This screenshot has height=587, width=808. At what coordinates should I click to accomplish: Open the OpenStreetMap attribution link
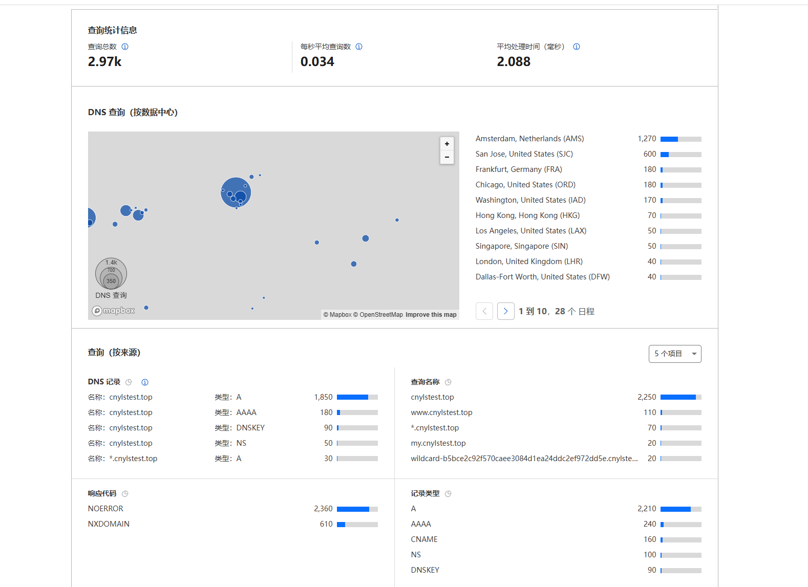pyautogui.click(x=381, y=315)
